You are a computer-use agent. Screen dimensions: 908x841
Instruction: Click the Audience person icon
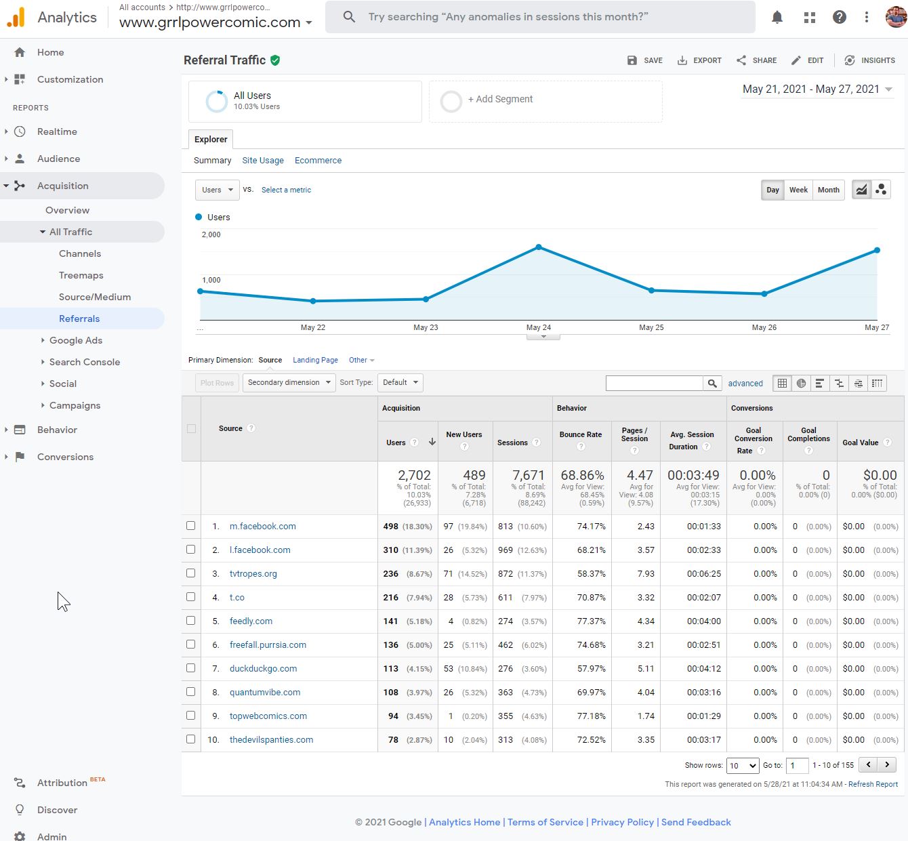pyautogui.click(x=20, y=159)
